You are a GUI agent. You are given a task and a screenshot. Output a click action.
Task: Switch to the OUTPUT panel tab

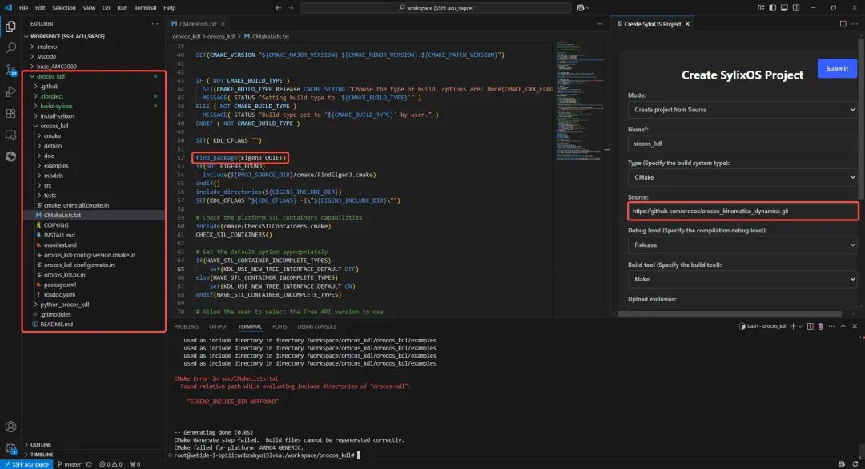tap(219, 326)
